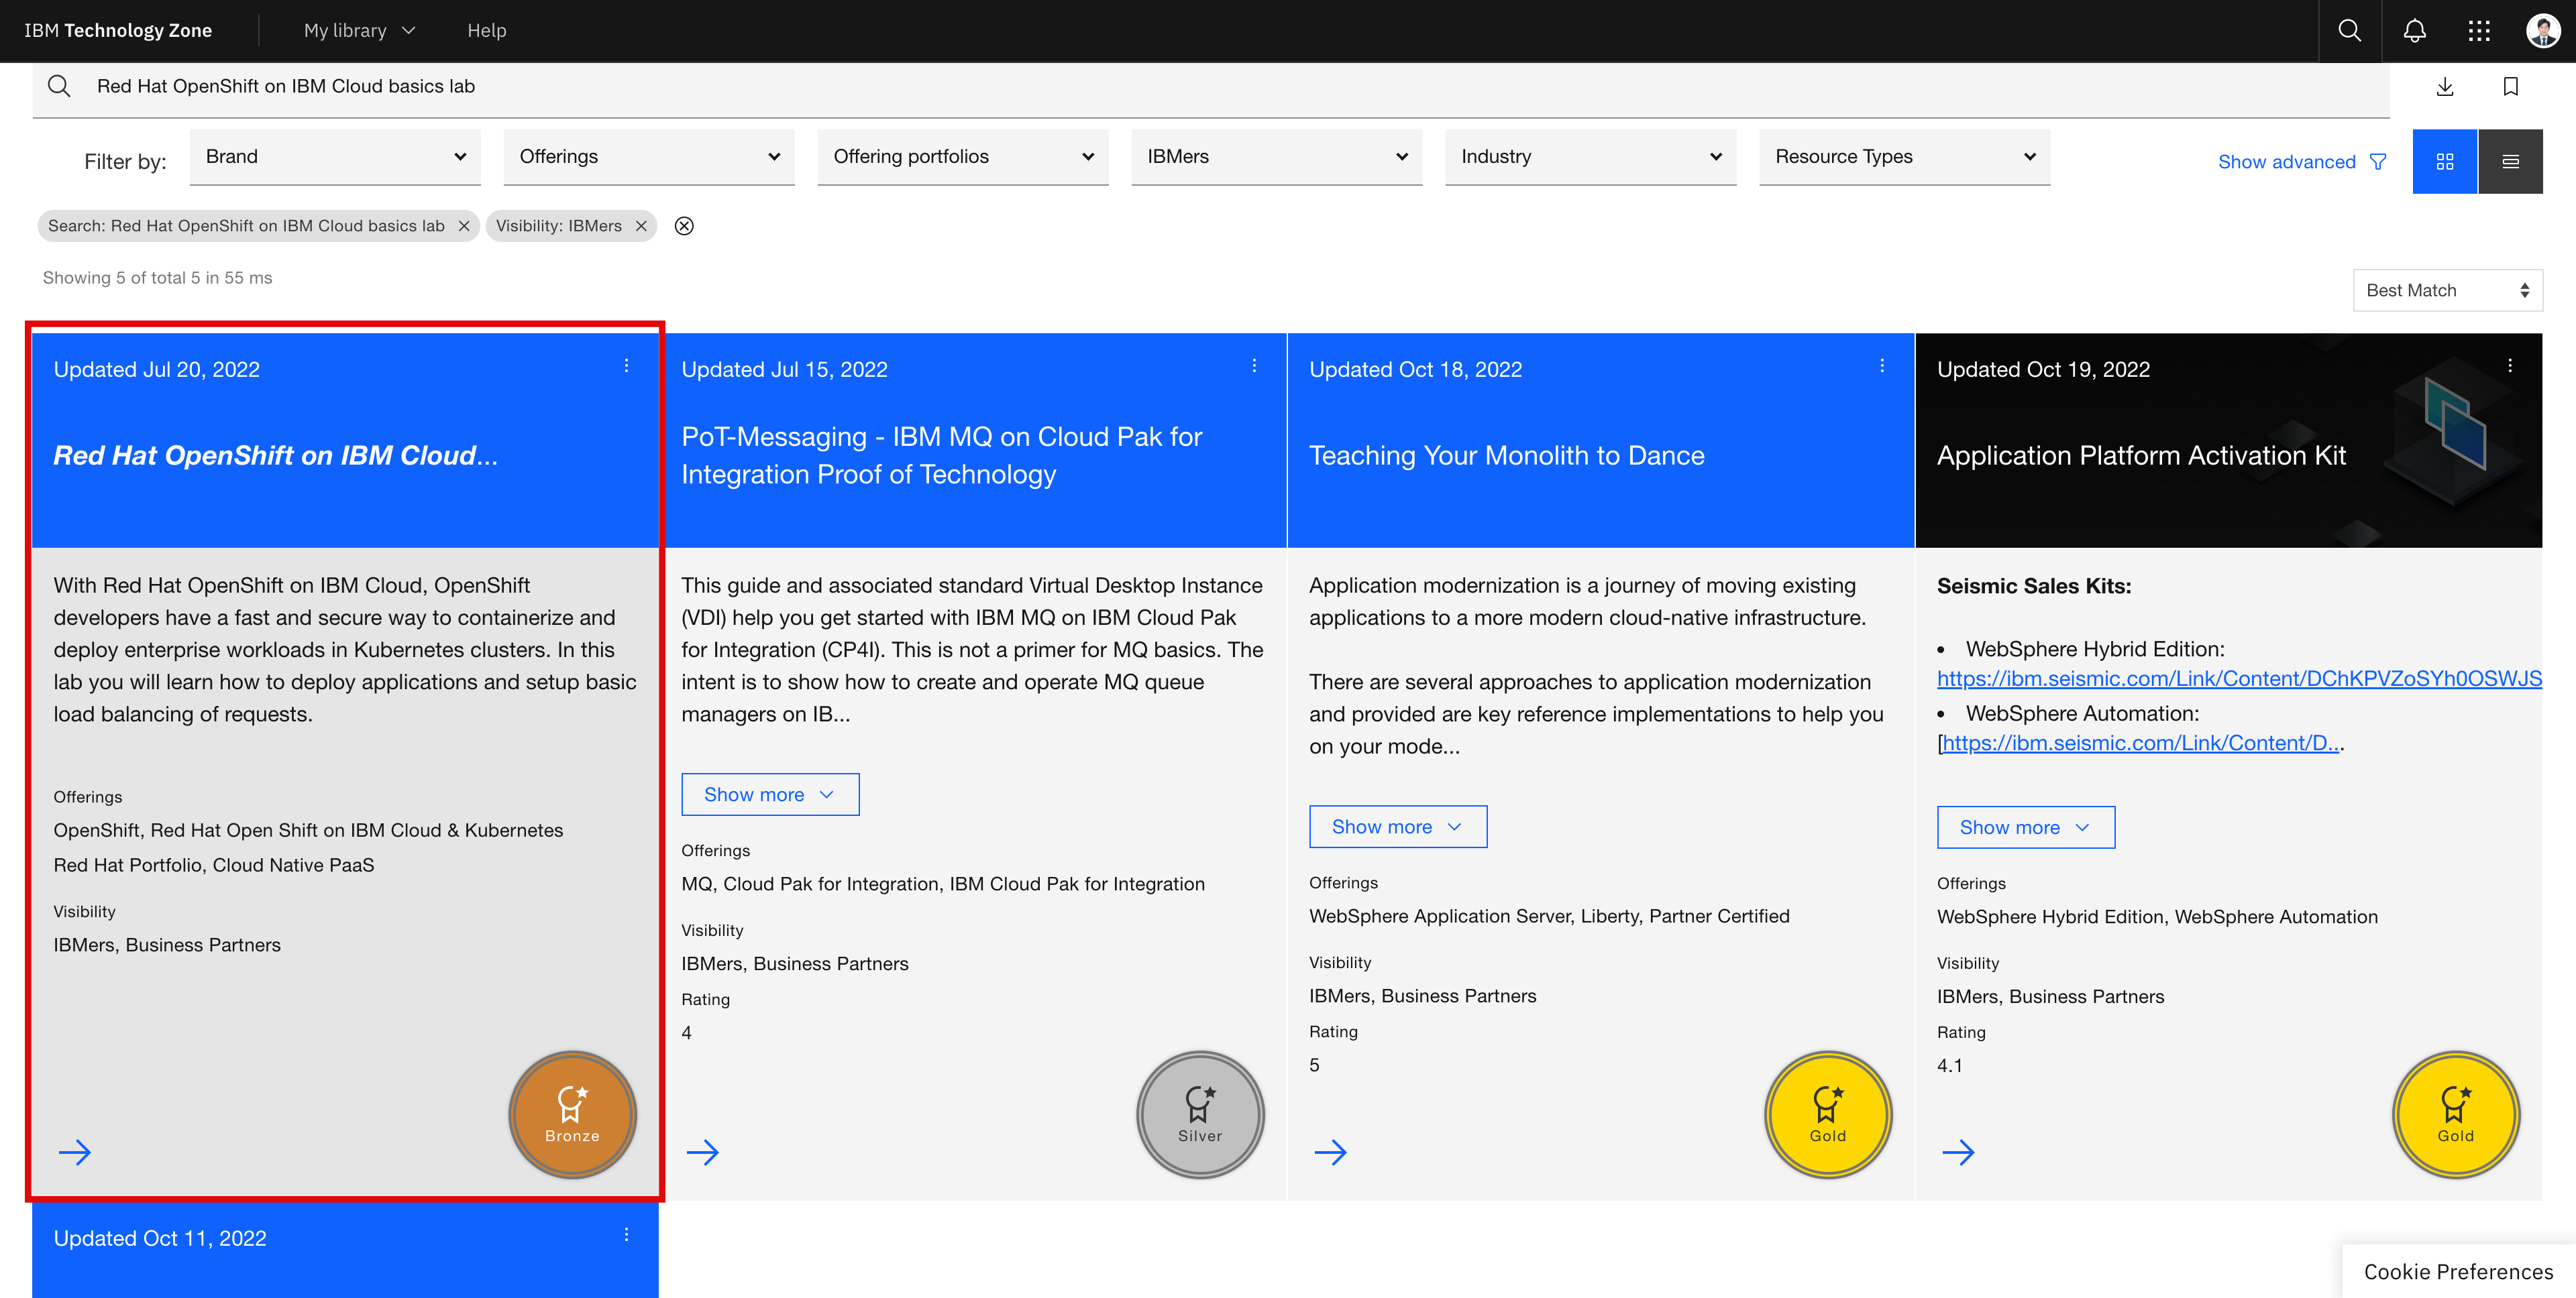Click the bookmark icon
This screenshot has height=1298, width=2576.
(x=2510, y=87)
